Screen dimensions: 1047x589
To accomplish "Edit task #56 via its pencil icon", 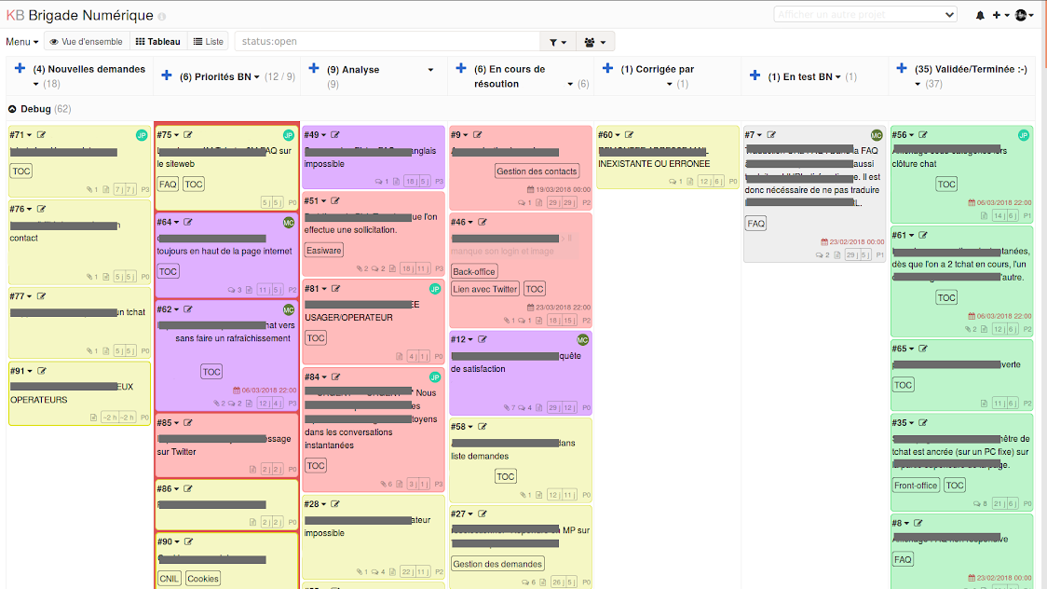I will (923, 135).
